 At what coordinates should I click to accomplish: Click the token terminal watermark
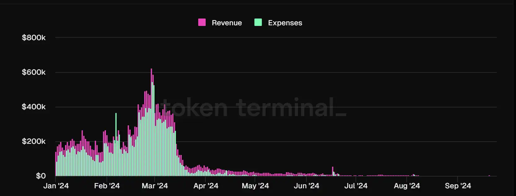(253, 108)
